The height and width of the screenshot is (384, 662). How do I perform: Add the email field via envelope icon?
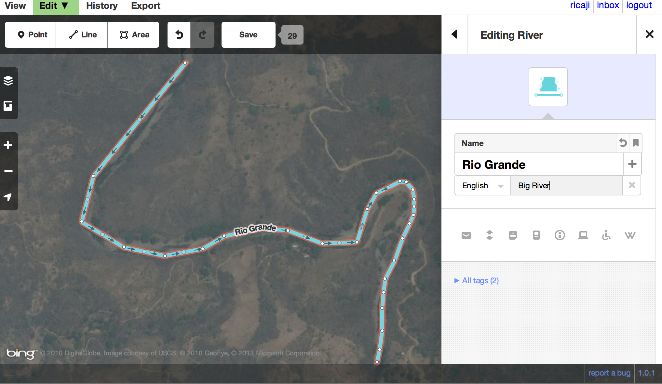[x=466, y=235]
